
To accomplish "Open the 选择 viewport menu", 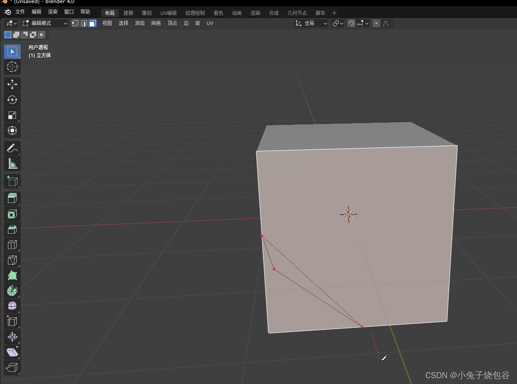I will (x=123, y=23).
